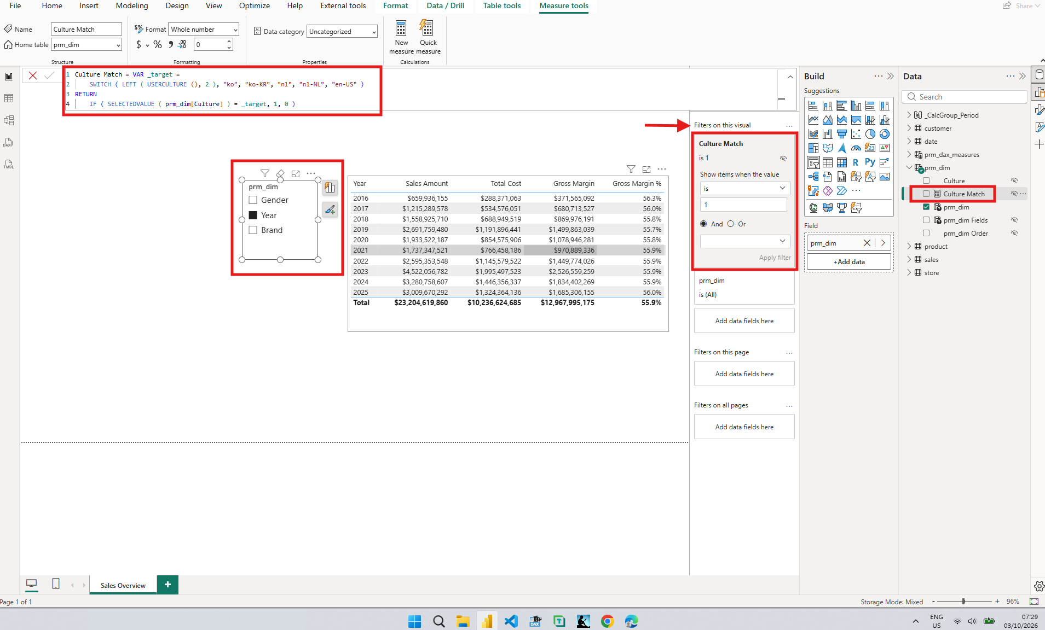Screen dimensions: 1045x630
Task: Open DAX query view in left sidebar
Action: pos(9,142)
